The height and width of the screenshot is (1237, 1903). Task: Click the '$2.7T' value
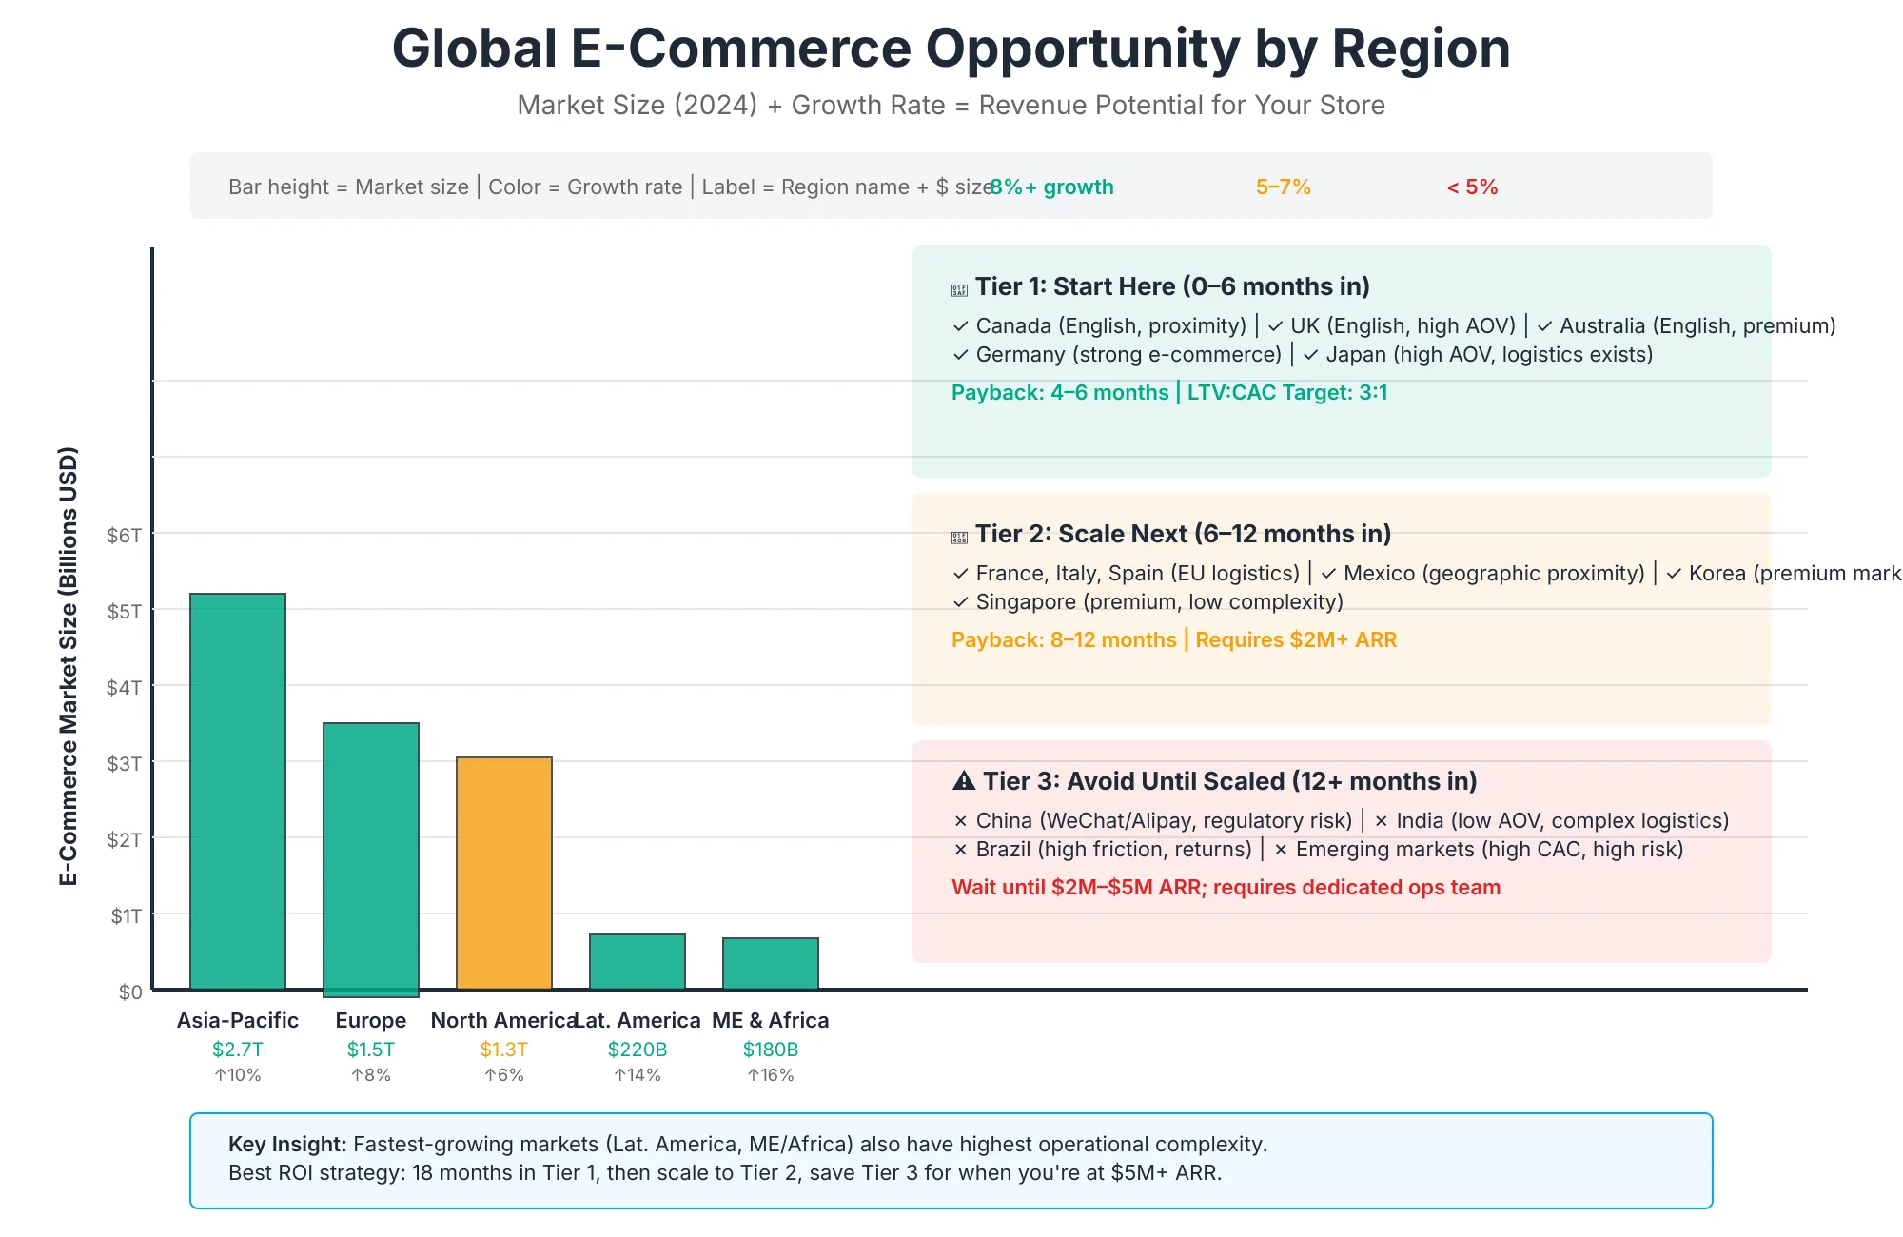click(238, 1050)
